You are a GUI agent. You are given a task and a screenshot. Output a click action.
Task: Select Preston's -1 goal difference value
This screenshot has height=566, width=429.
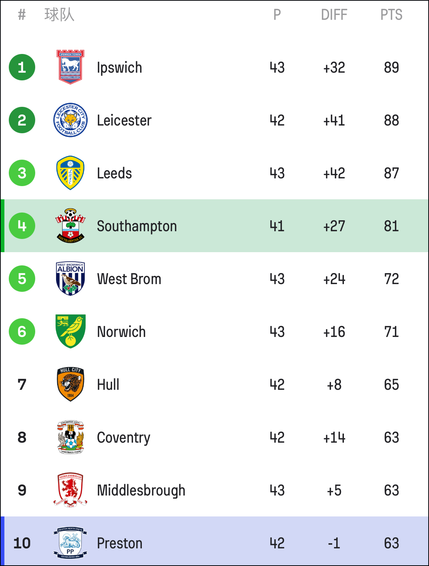[334, 543]
